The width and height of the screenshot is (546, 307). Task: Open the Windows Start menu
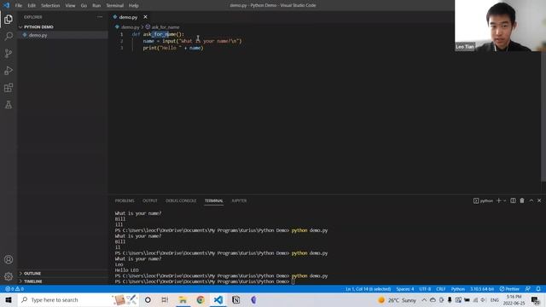click(9, 299)
